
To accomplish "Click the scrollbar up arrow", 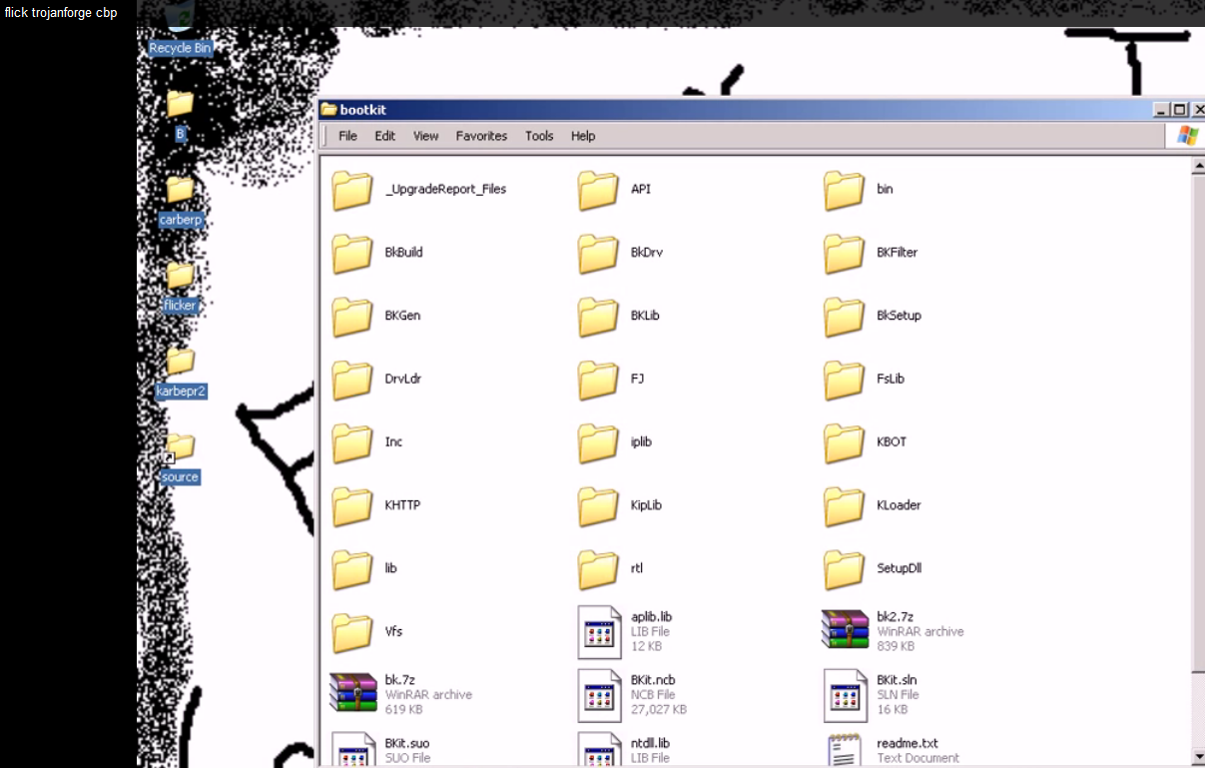I will (1198, 167).
